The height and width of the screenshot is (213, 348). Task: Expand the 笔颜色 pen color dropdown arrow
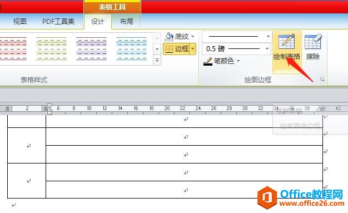tap(238, 61)
